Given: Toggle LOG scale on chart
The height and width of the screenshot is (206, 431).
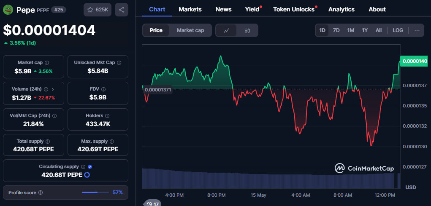Looking at the screenshot, I should [398, 30].
